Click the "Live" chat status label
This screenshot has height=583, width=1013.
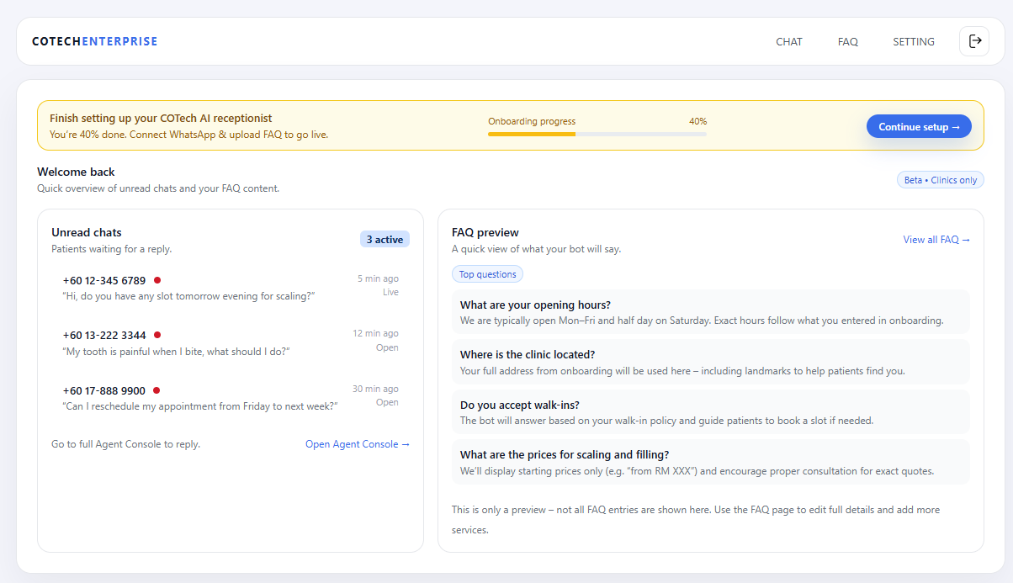point(390,293)
